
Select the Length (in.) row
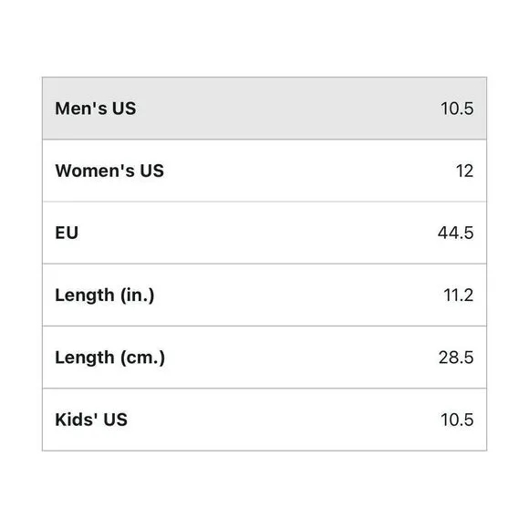click(264, 296)
